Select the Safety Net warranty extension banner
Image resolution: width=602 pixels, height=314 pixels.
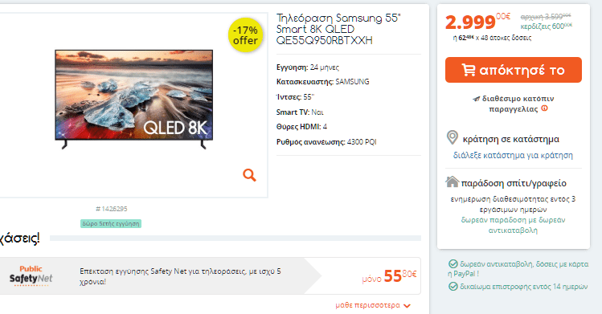pyautogui.click(x=210, y=275)
